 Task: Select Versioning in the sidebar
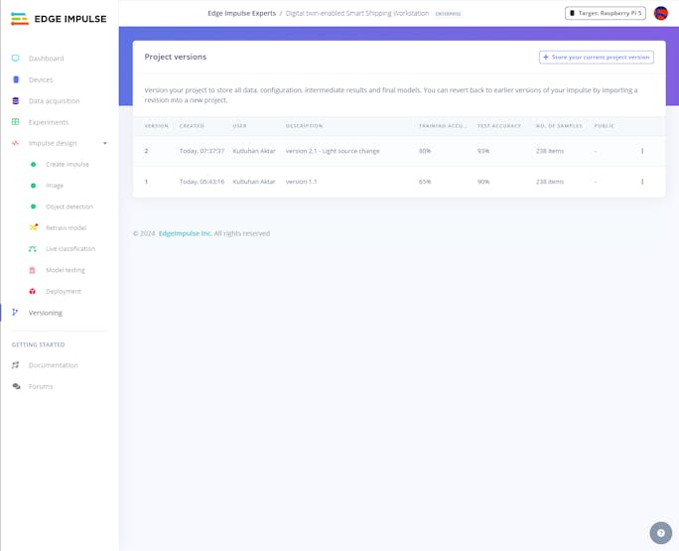45,313
